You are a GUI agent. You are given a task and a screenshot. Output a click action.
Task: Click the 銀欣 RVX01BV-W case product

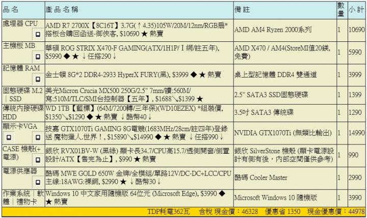click(x=138, y=155)
